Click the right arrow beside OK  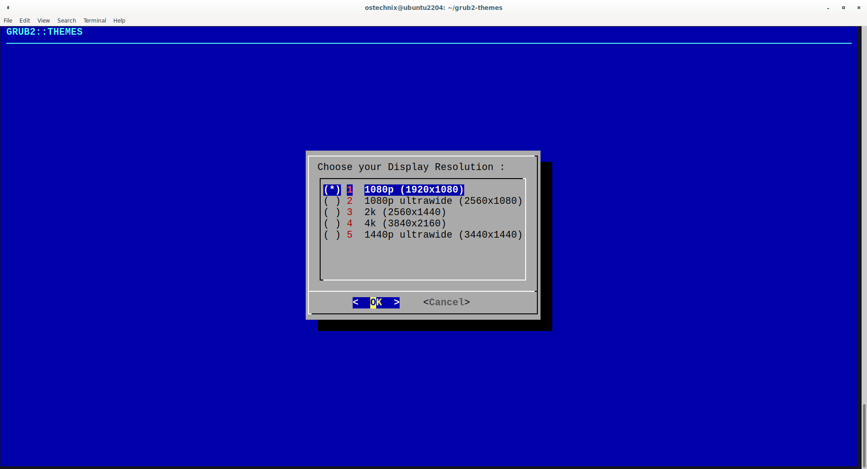point(396,302)
